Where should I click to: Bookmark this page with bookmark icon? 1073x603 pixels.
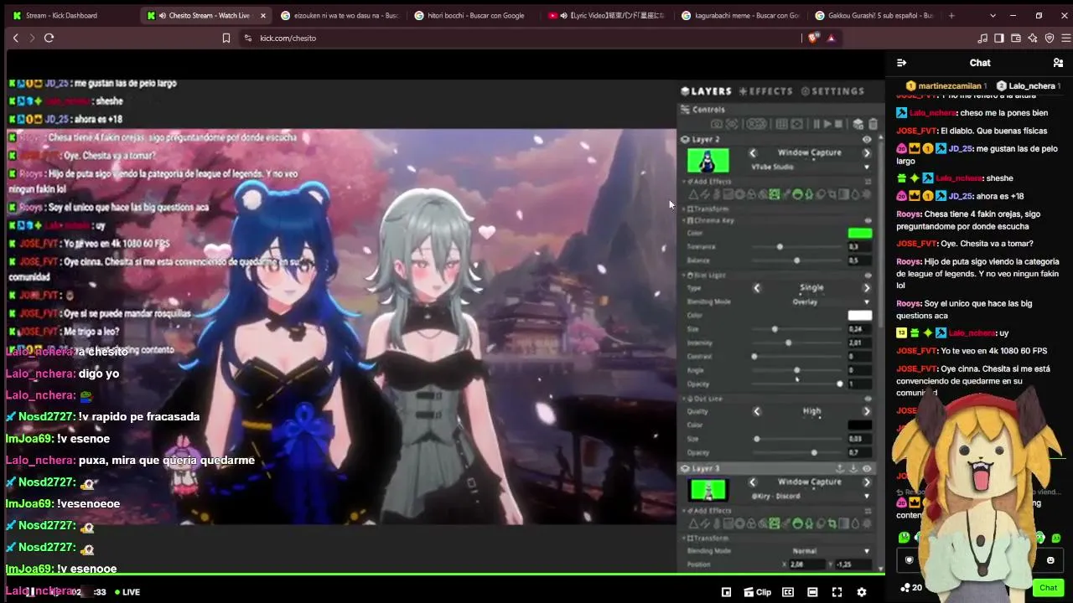[225, 38]
